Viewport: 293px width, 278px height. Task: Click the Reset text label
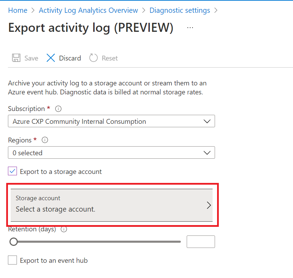click(x=110, y=58)
